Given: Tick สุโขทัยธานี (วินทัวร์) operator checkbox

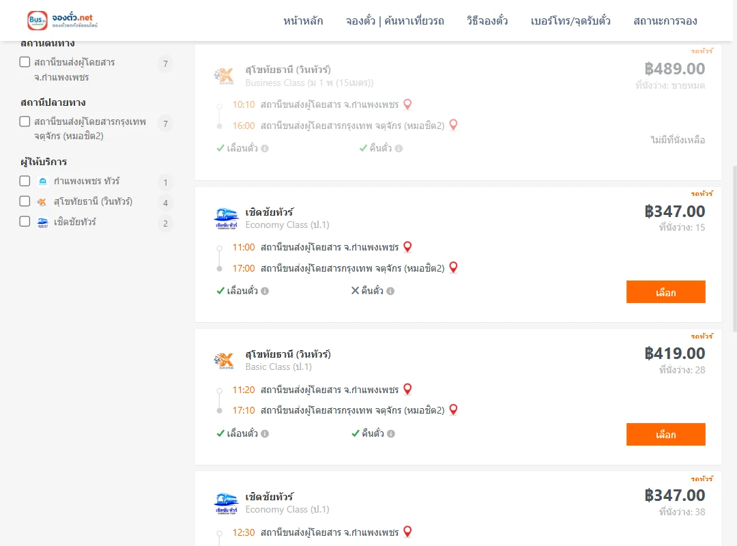Looking at the screenshot, I should [x=25, y=201].
